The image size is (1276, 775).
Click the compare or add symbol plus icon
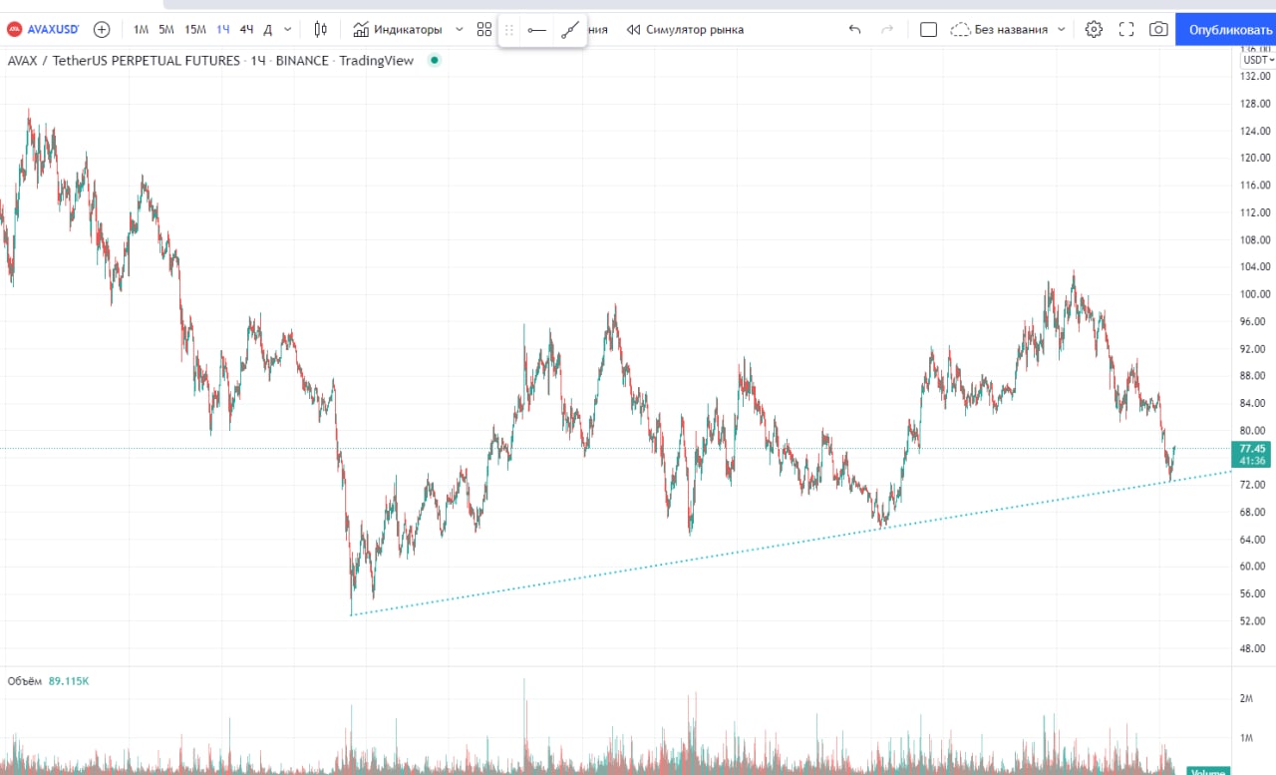101,29
